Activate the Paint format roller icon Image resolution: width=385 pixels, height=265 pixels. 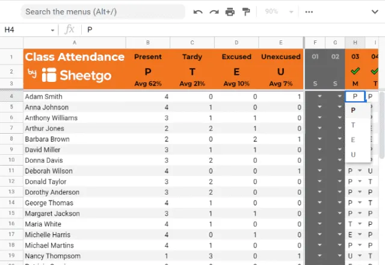pos(245,11)
